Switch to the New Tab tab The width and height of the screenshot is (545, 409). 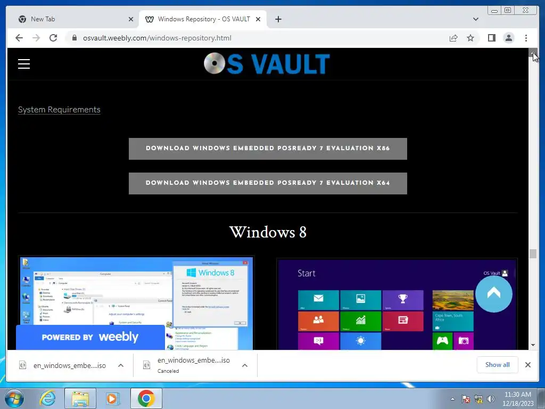72,19
